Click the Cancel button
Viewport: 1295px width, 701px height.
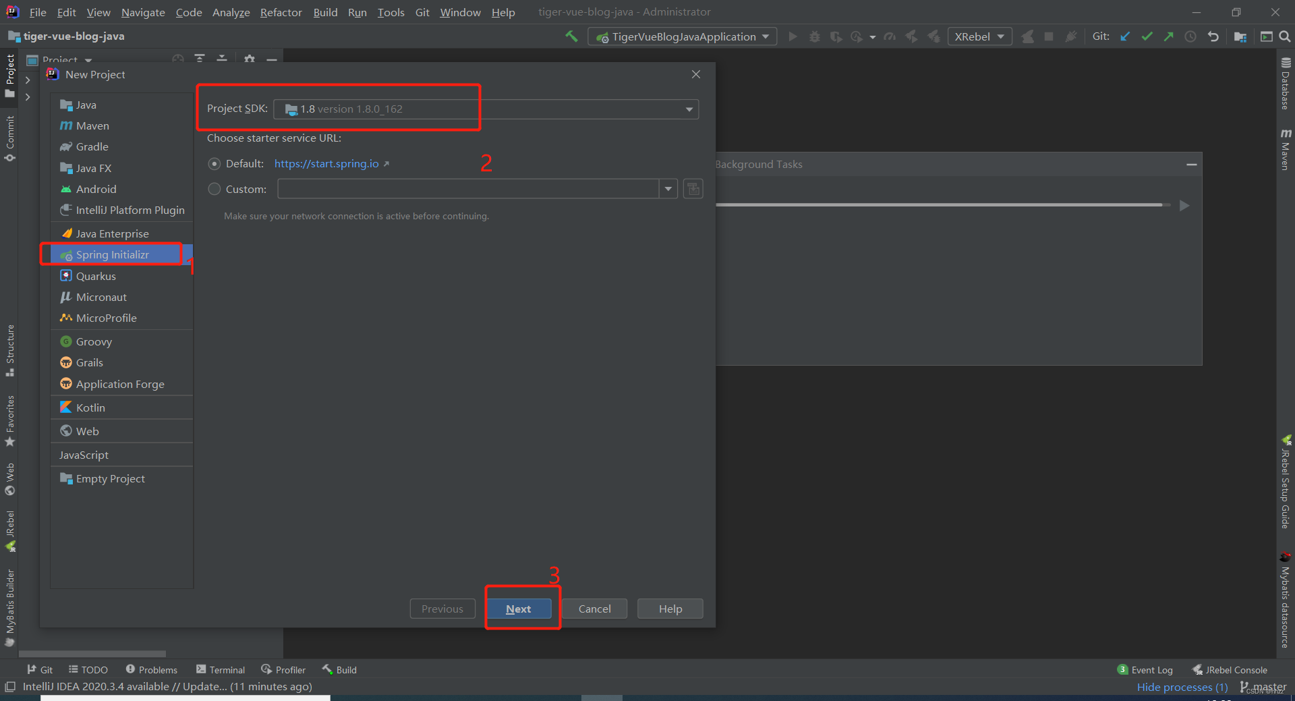click(x=594, y=609)
